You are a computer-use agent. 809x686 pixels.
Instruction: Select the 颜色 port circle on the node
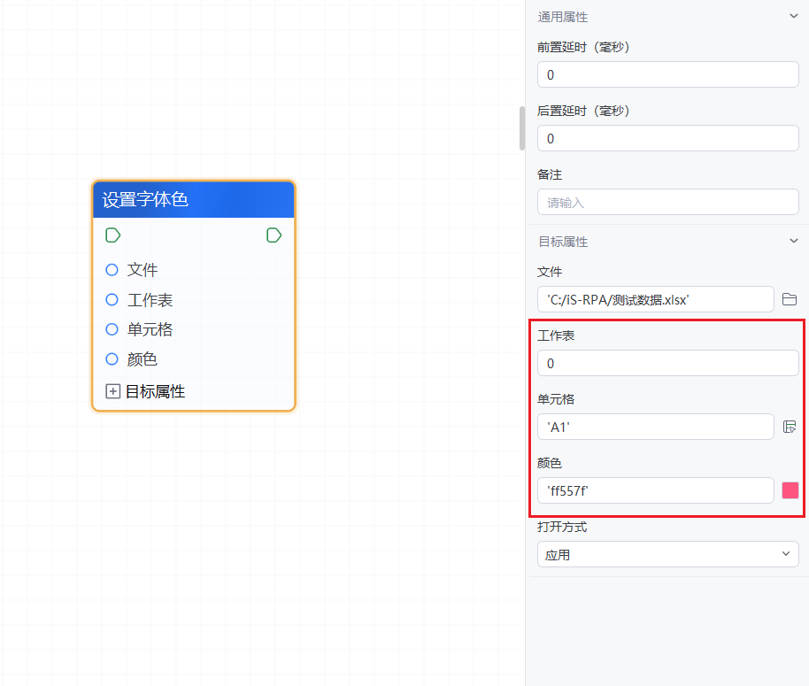[112, 359]
